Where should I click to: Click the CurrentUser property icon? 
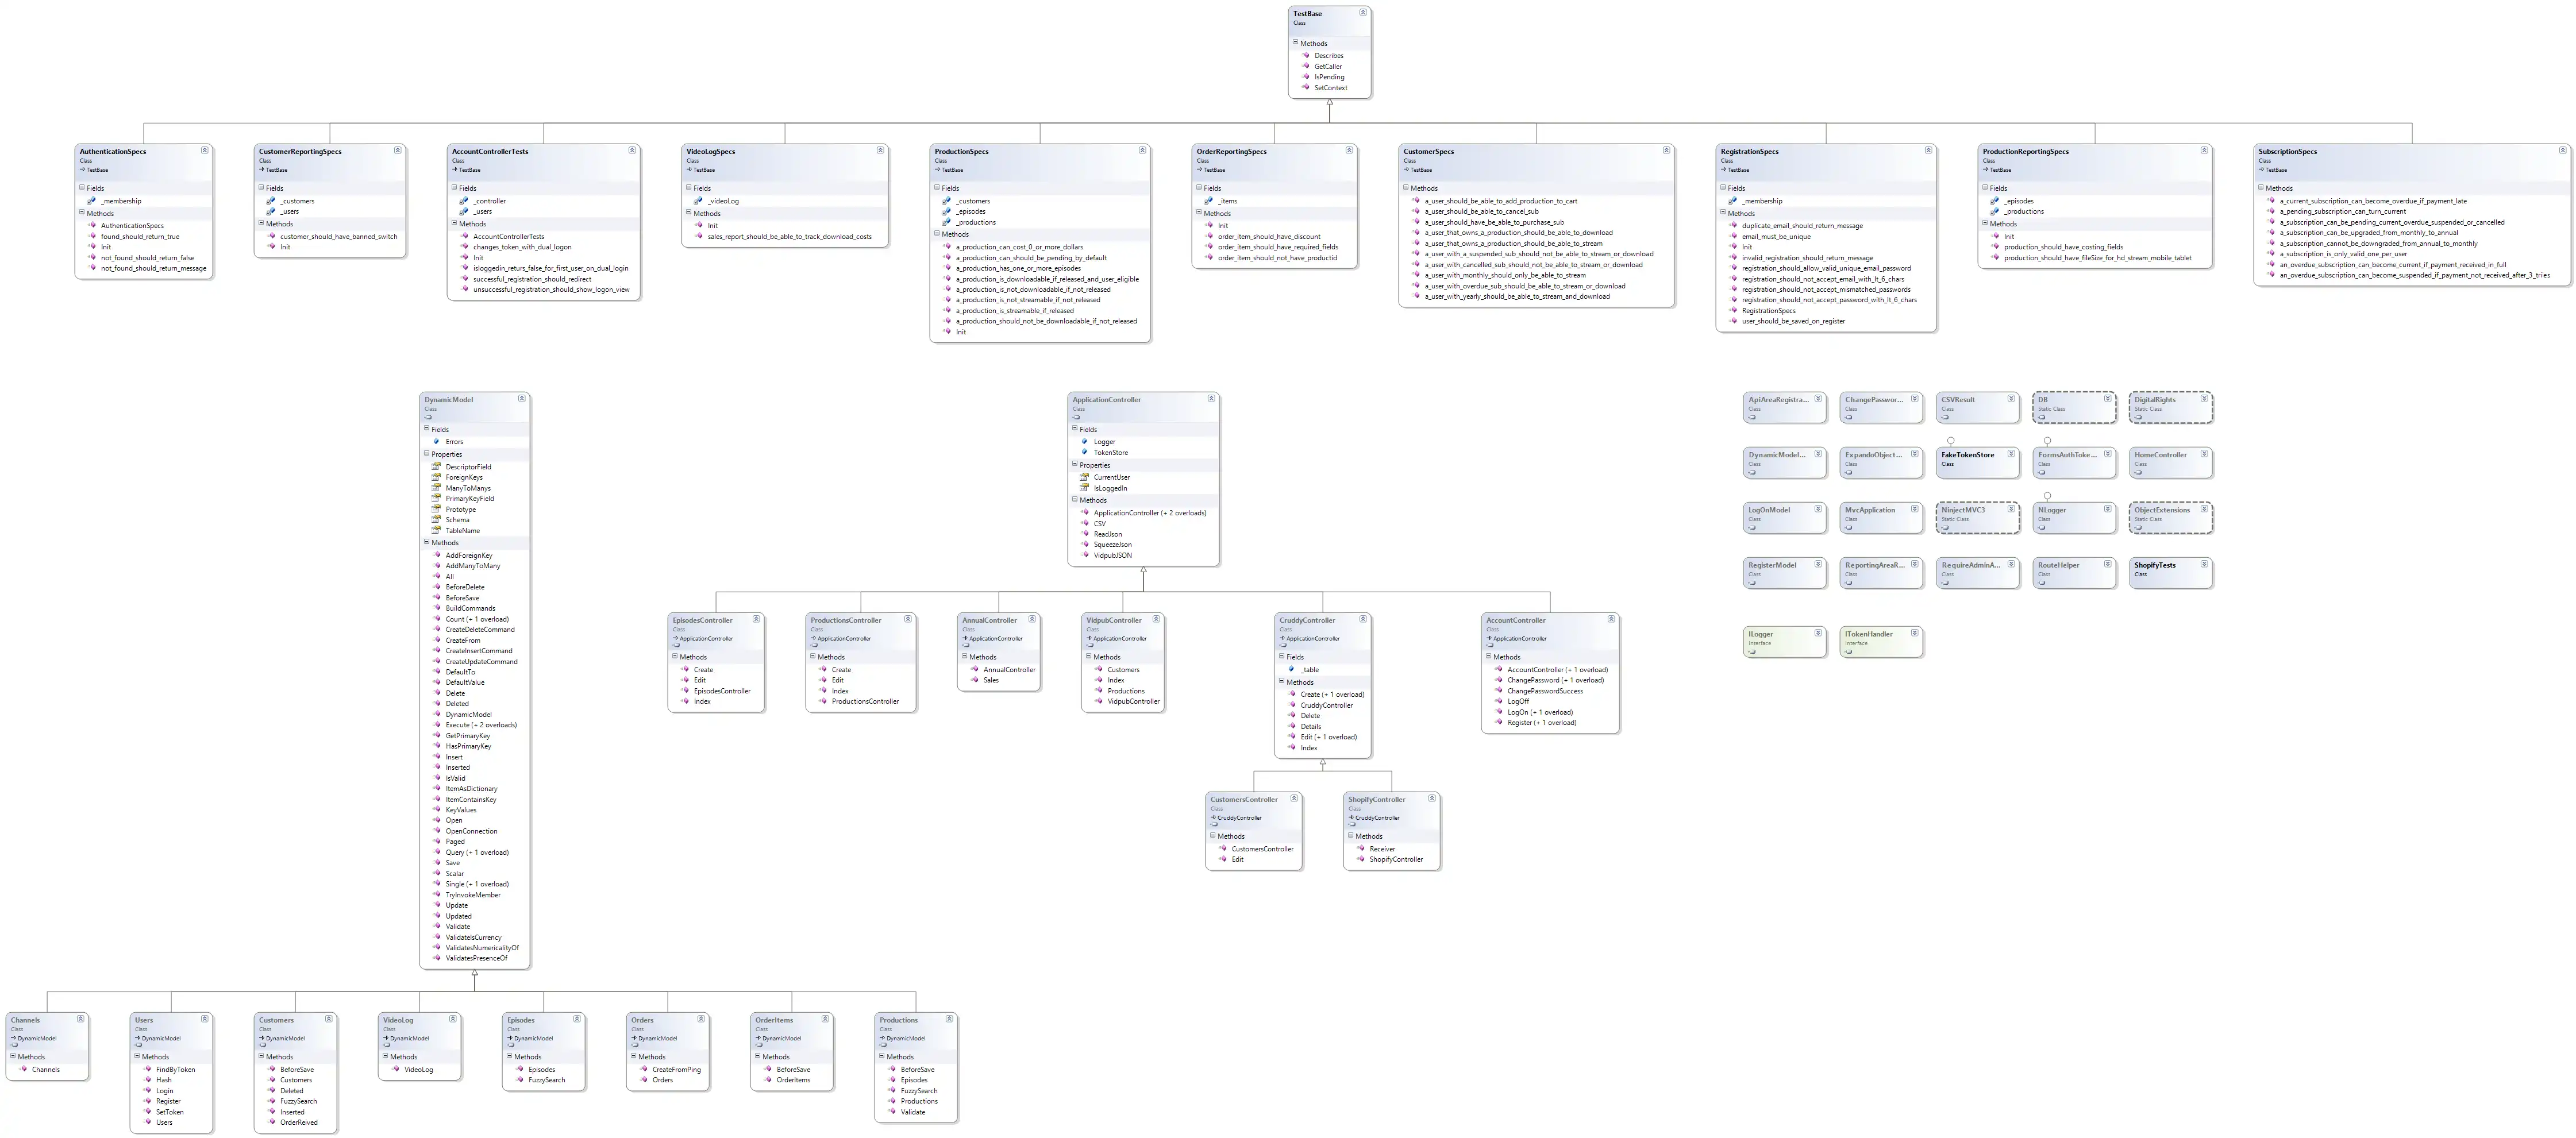click(x=1085, y=477)
